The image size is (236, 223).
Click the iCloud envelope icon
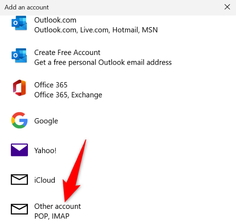click(19, 180)
